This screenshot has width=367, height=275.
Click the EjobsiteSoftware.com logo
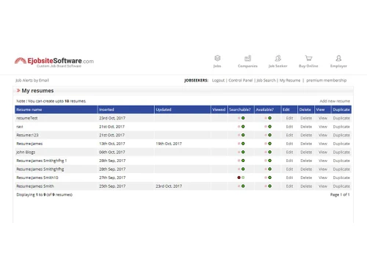[54, 62]
